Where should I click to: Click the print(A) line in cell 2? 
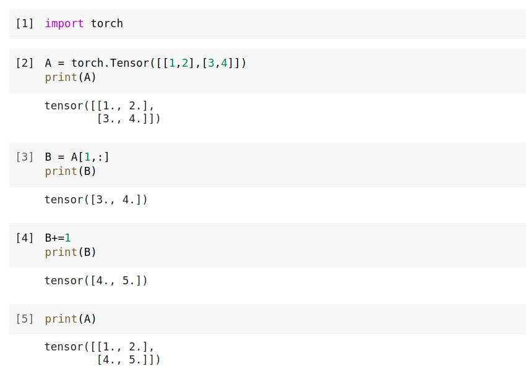pos(71,77)
